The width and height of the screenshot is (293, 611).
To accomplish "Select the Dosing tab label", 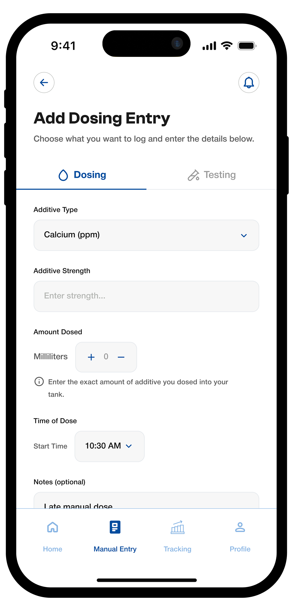I will 90,175.
